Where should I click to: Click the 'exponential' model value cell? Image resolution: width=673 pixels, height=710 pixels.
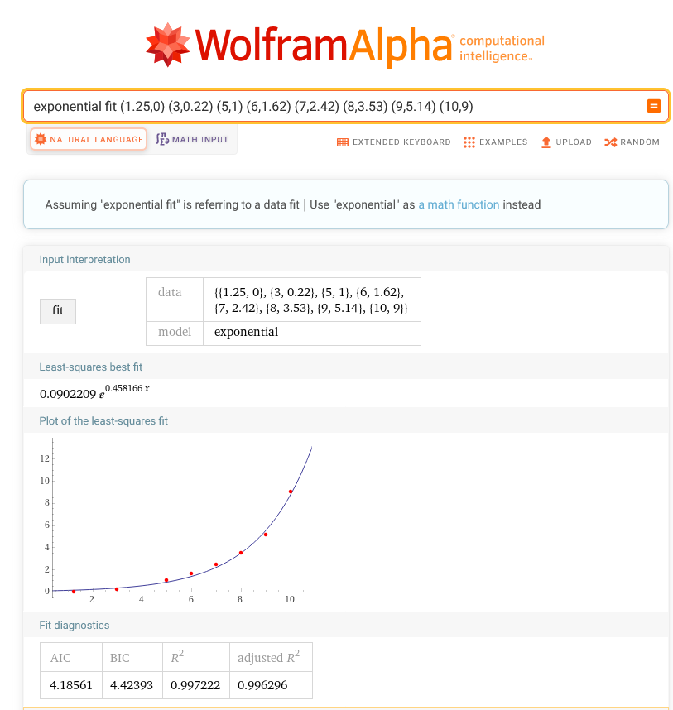[x=312, y=333]
